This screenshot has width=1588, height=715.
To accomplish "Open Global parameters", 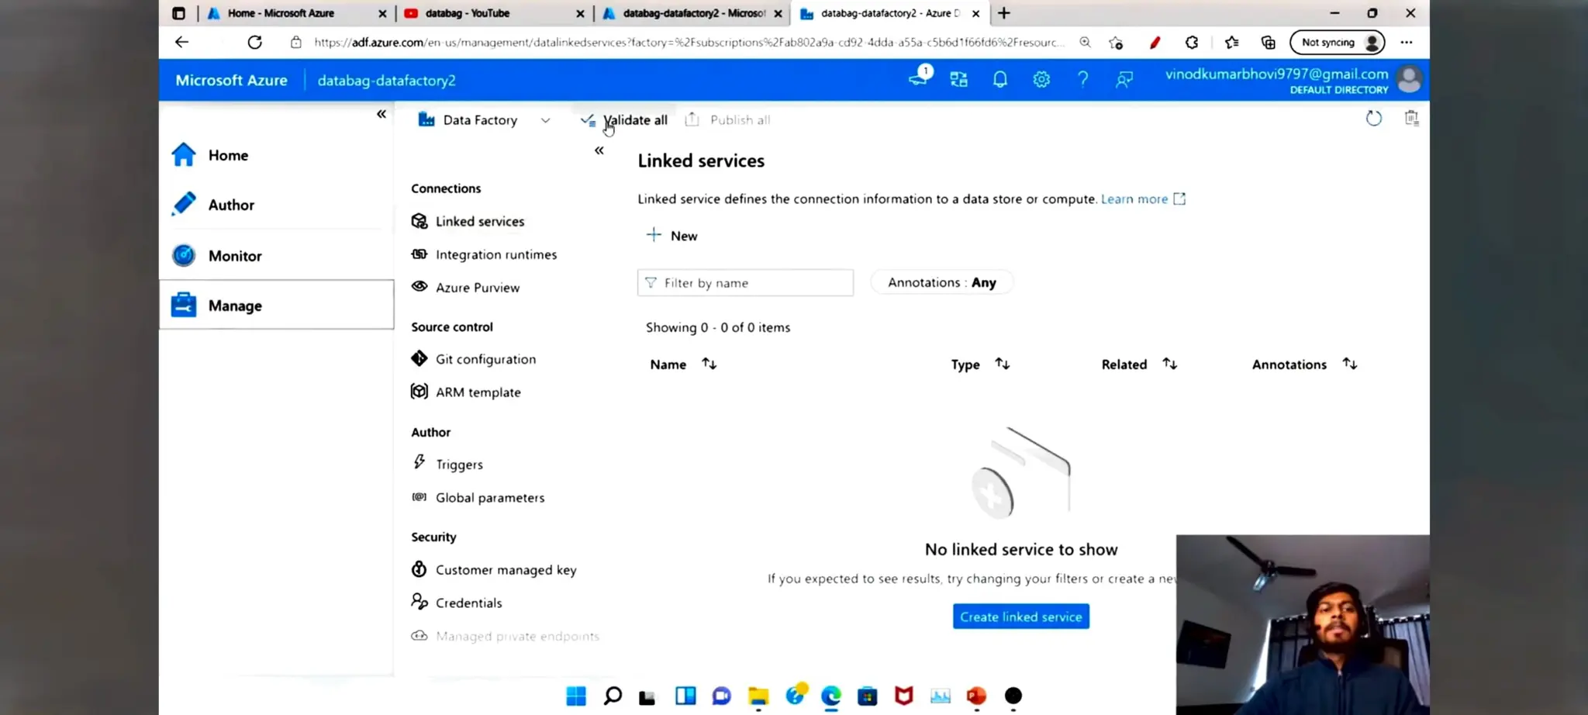I will point(478,498).
